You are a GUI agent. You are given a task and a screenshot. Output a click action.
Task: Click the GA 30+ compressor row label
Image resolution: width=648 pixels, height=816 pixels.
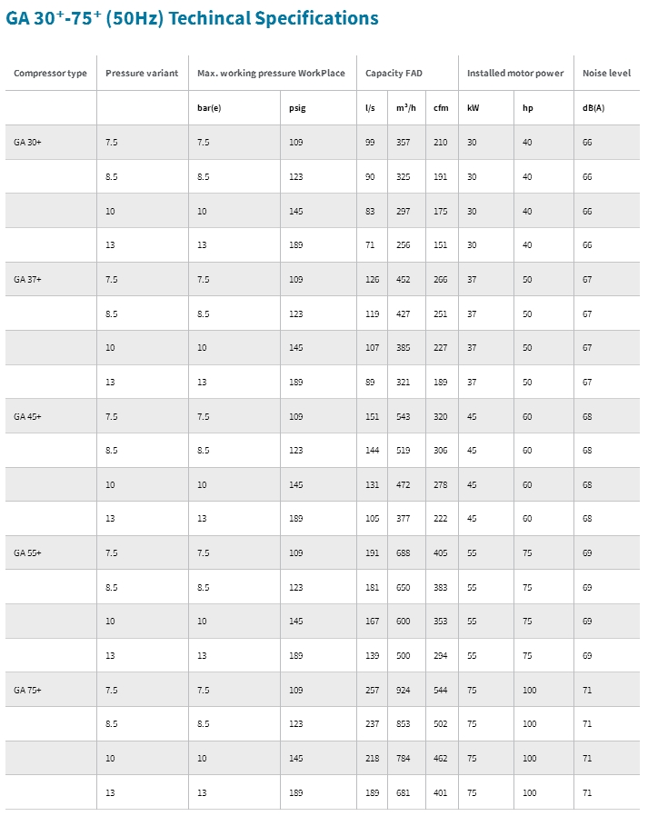pyautogui.click(x=27, y=142)
